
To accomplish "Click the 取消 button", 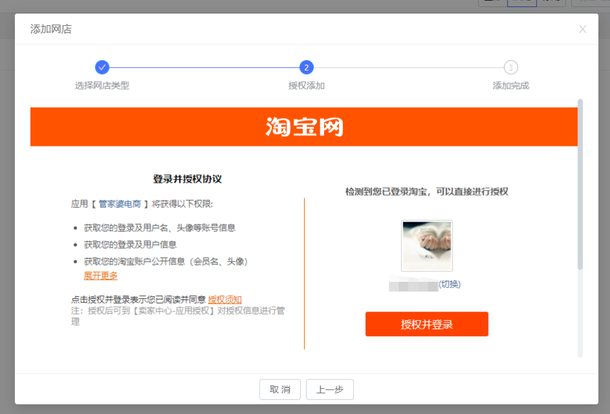I will pos(280,389).
